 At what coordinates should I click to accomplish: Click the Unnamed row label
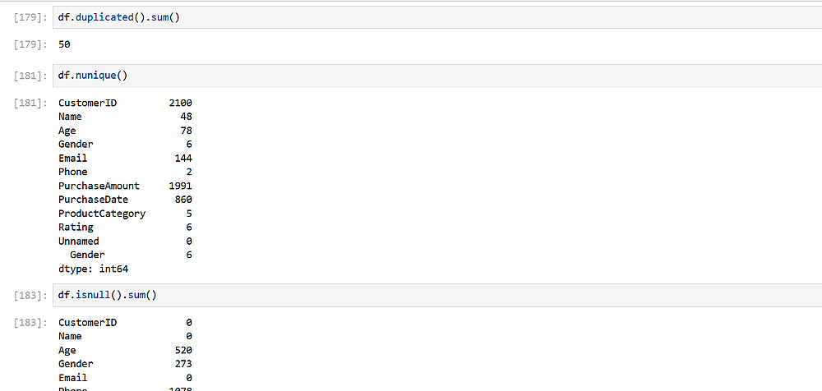78,241
